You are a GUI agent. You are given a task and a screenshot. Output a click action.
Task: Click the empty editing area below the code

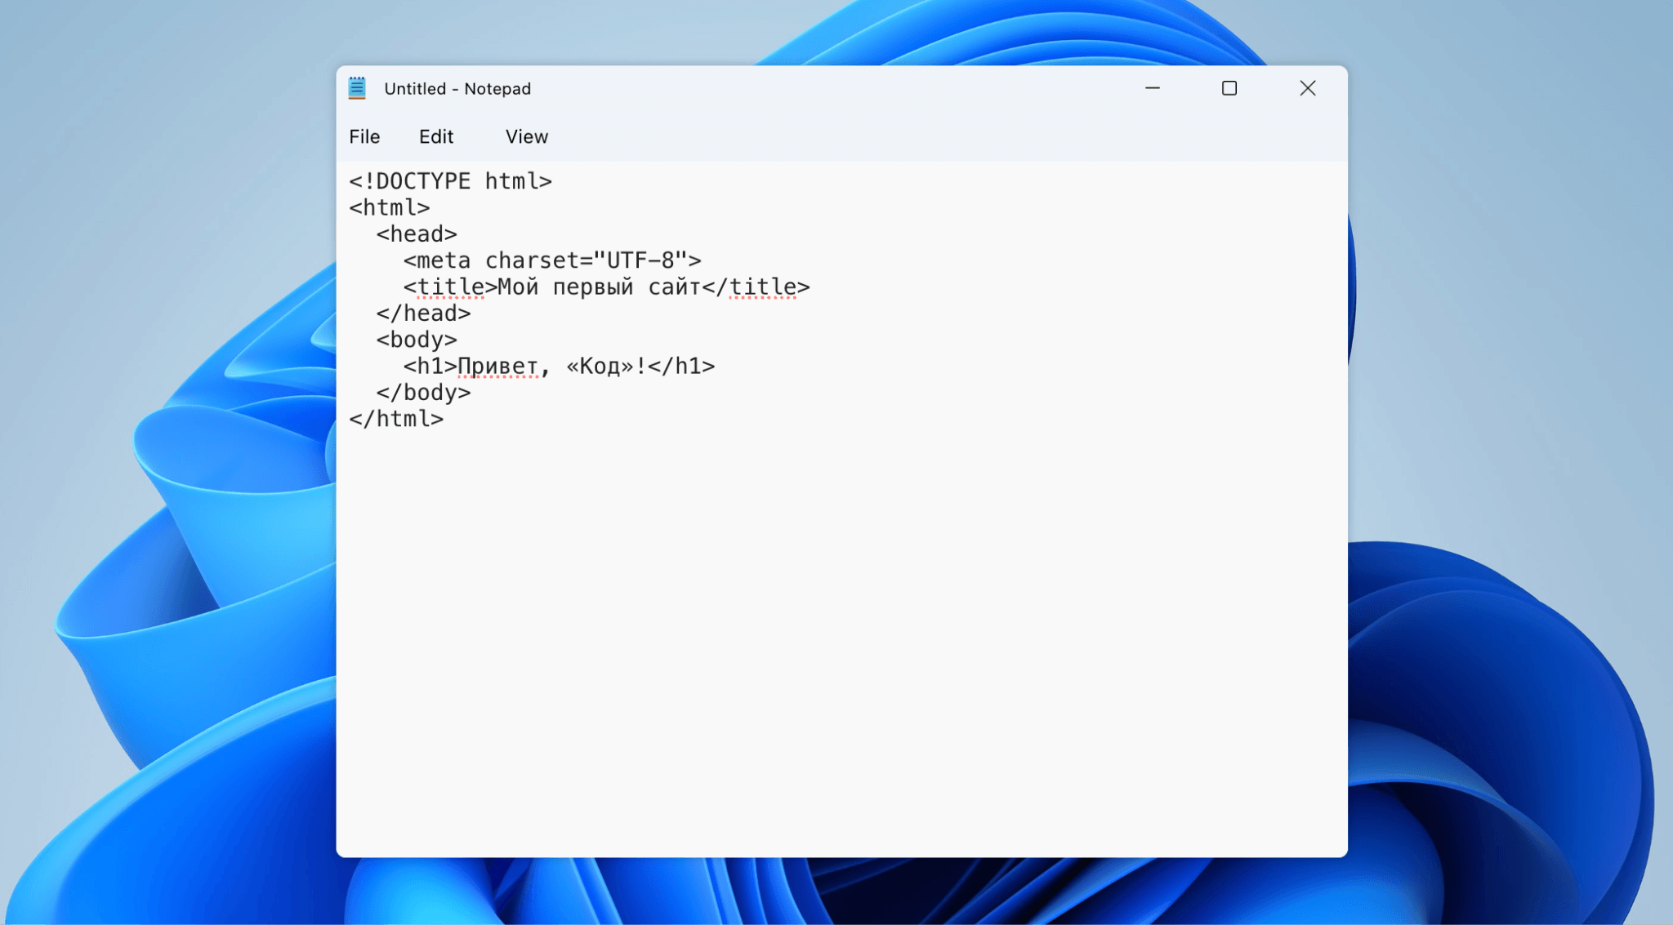tap(817, 612)
